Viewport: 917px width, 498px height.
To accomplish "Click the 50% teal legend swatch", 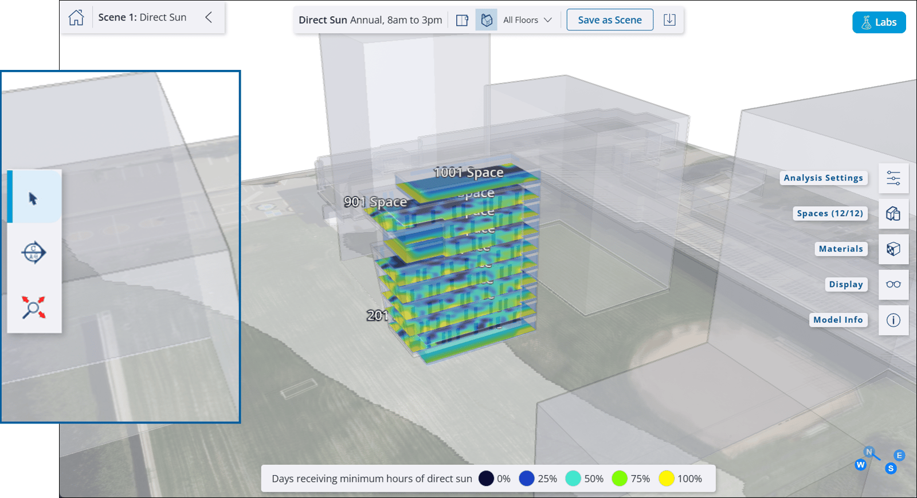I will pos(573,479).
